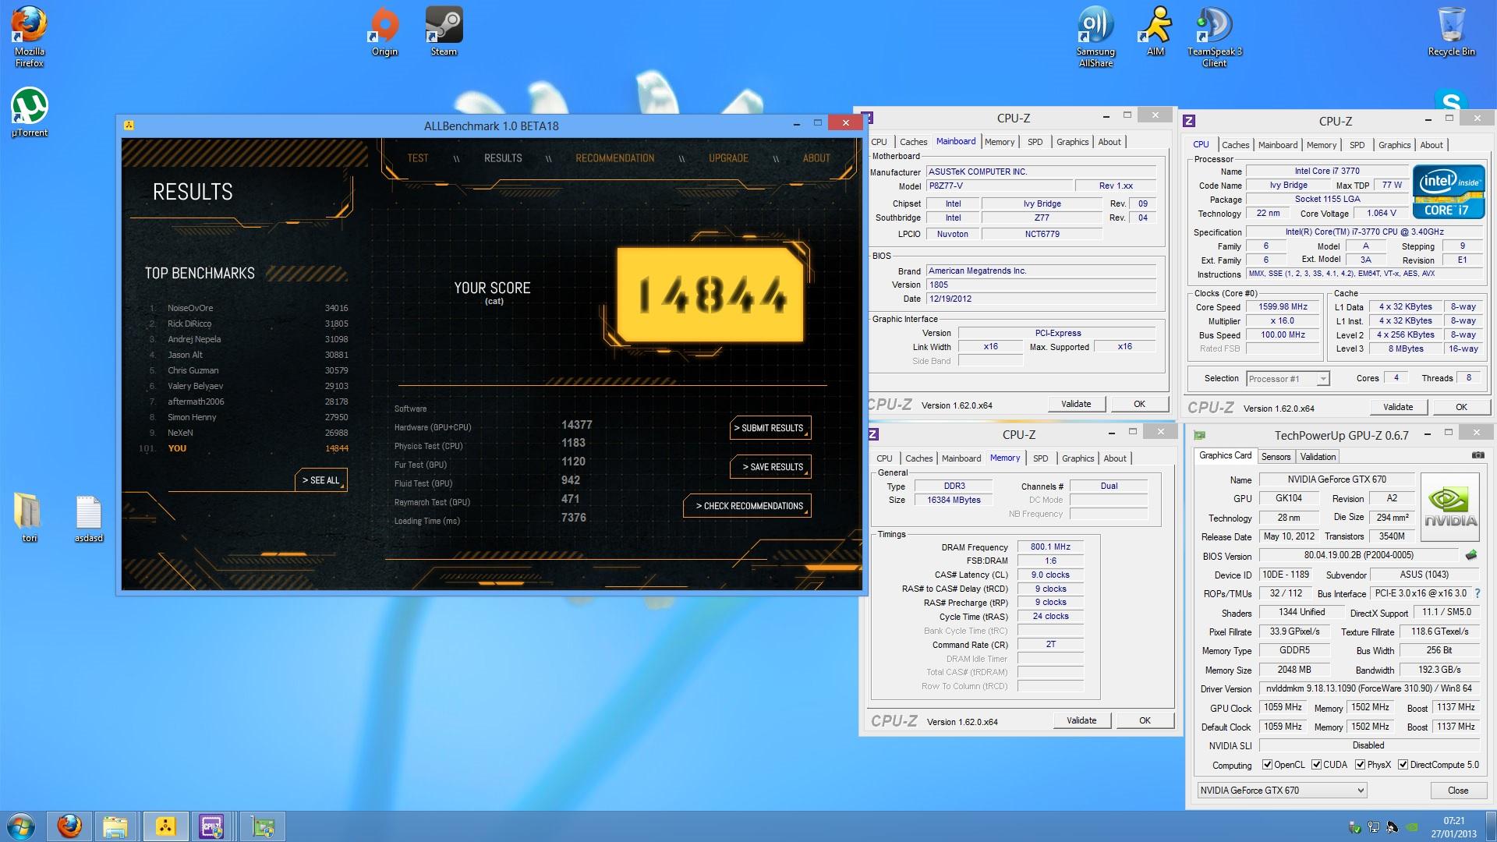Click CHECK RECOMMENDATIONS button
Screen dimensions: 1497x842
pyautogui.click(x=747, y=506)
